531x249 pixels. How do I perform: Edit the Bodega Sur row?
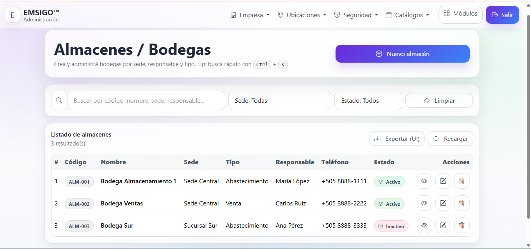[x=443, y=225]
